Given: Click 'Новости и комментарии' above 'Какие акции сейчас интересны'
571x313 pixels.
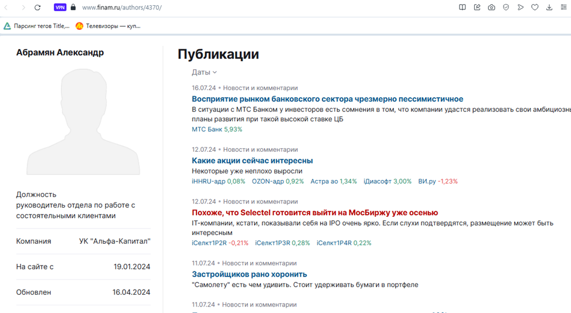Looking at the screenshot, I should point(260,149).
